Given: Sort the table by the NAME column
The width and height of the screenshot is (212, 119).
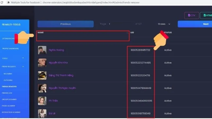Looking at the screenshot, I should [41, 33].
